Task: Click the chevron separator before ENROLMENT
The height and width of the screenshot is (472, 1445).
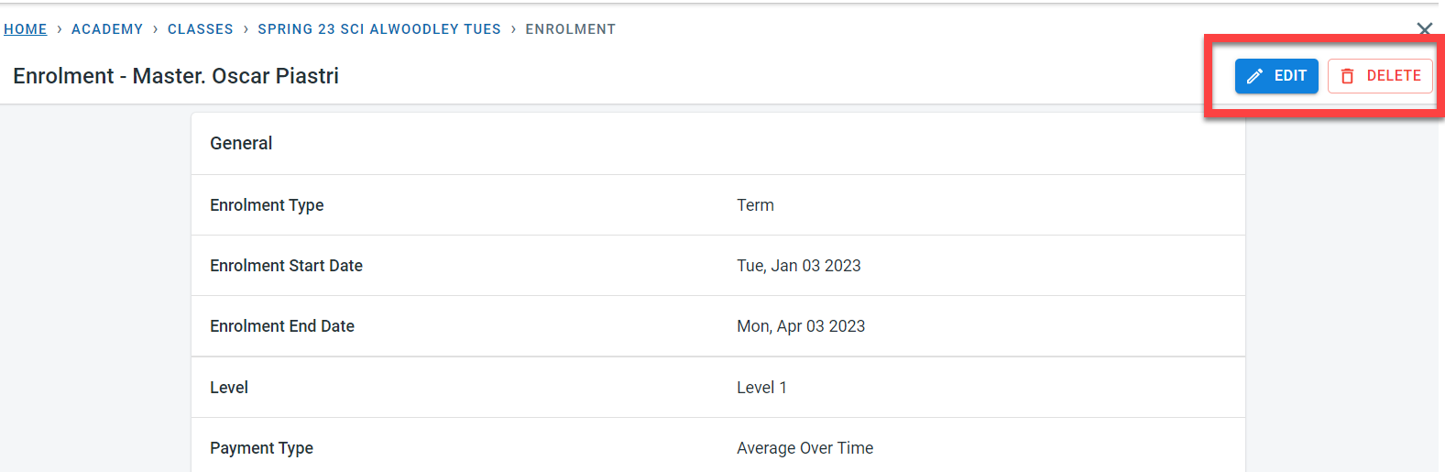Action: (513, 29)
